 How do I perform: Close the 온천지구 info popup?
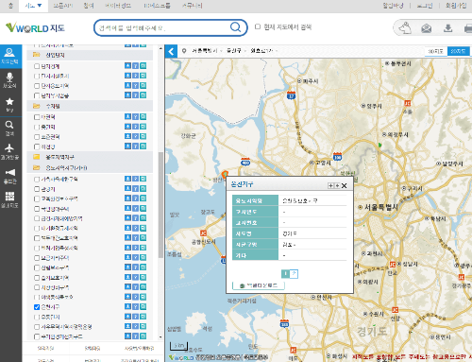click(x=345, y=186)
